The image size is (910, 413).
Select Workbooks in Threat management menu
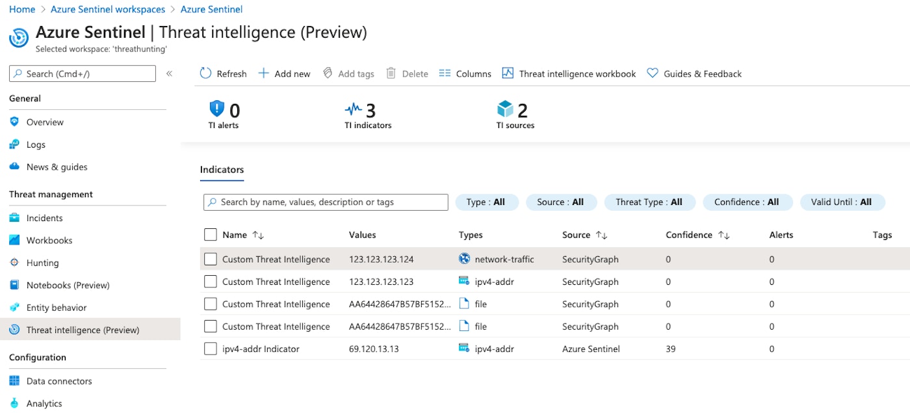pos(49,241)
